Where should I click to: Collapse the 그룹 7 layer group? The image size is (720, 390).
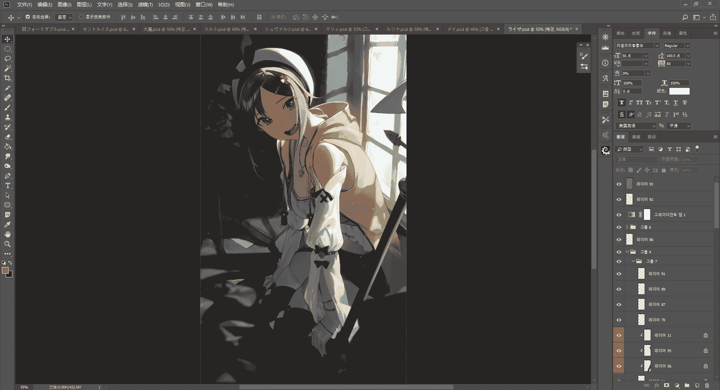coord(633,261)
